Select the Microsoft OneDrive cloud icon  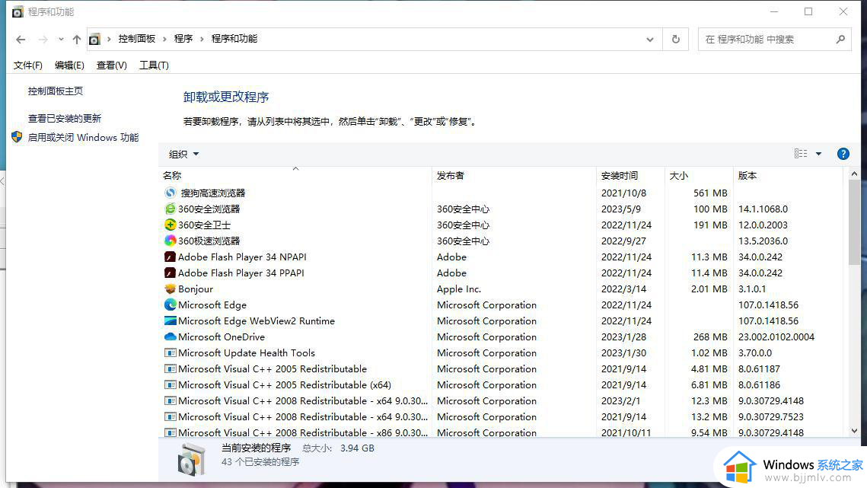coord(171,336)
